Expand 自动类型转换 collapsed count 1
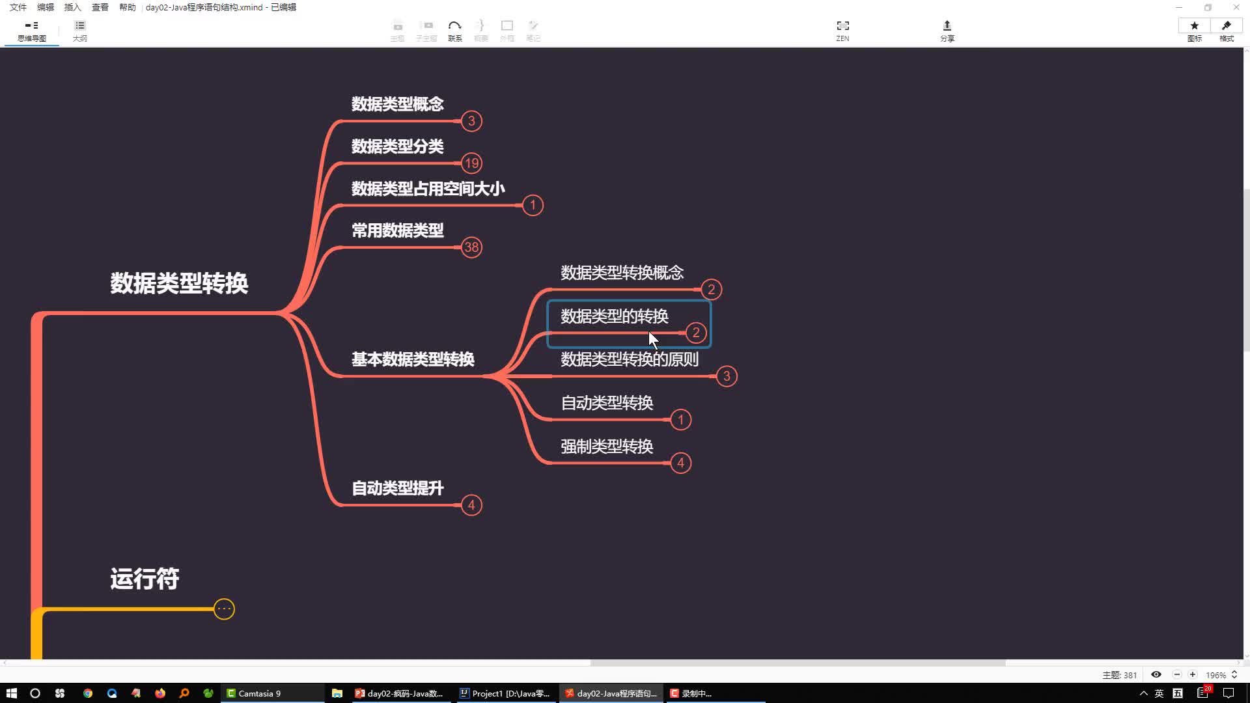The height and width of the screenshot is (703, 1250). click(x=681, y=420)
